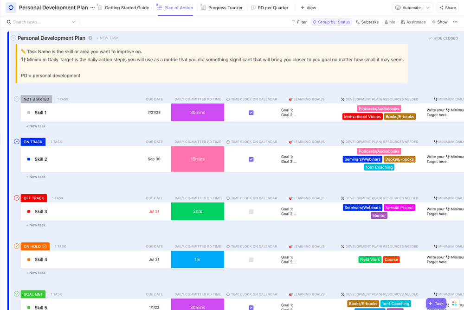Open Group by: Status dropdown
Screen dimensions: 464x310
click(x=331, y=22)
